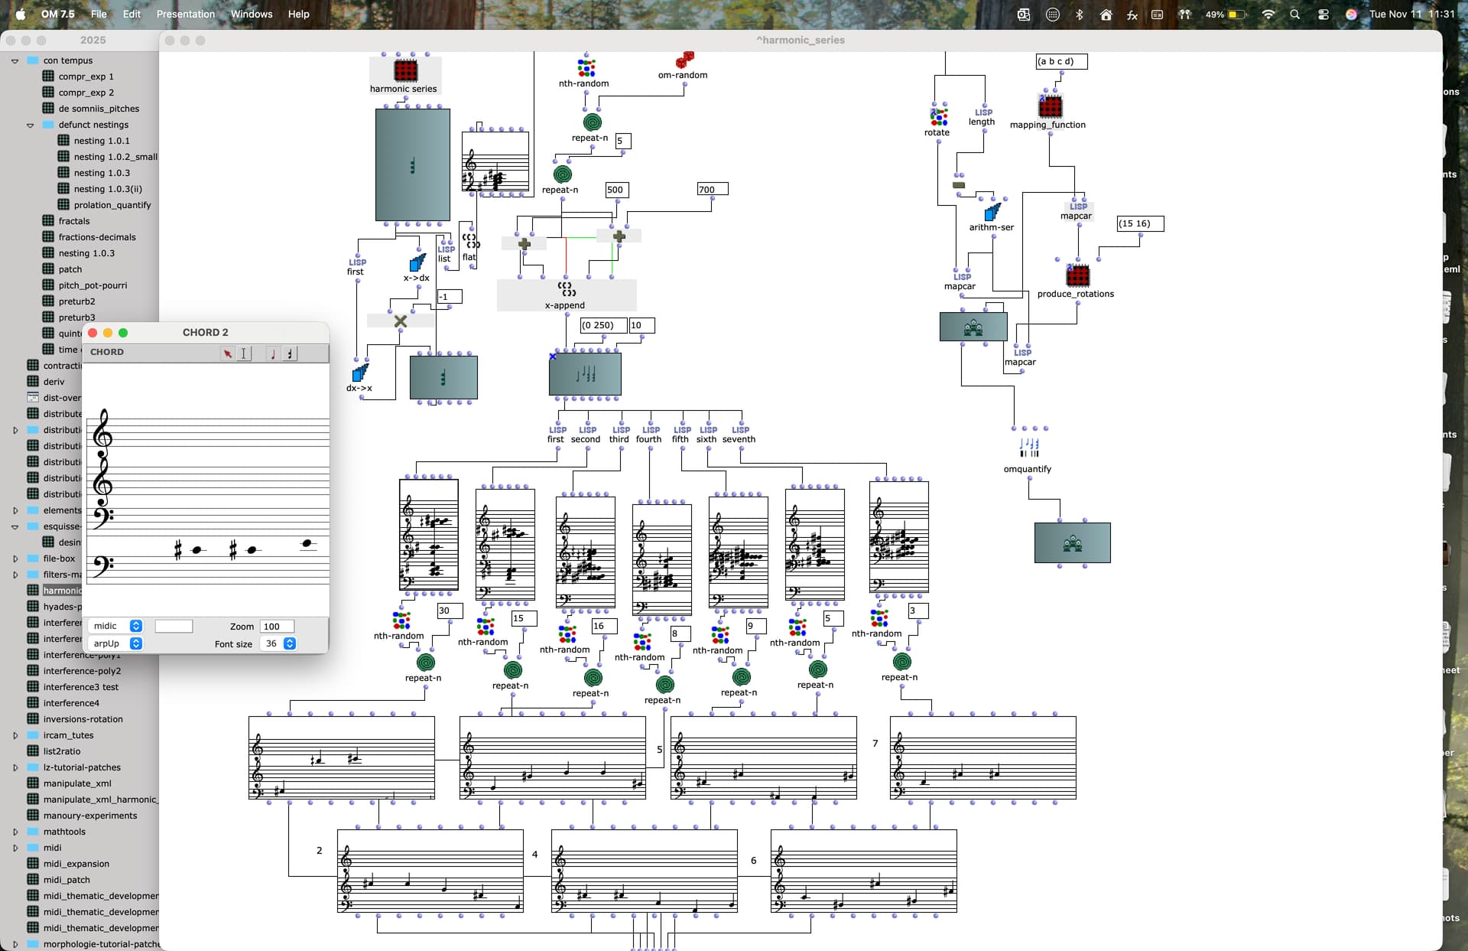Open the Font size 36 dropdown
This screenshot has width=1468, height=951.
tap(290, 643)
